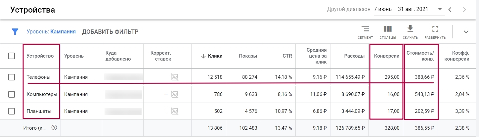Tick the Планшеты row checkbox

coord(12,111)
